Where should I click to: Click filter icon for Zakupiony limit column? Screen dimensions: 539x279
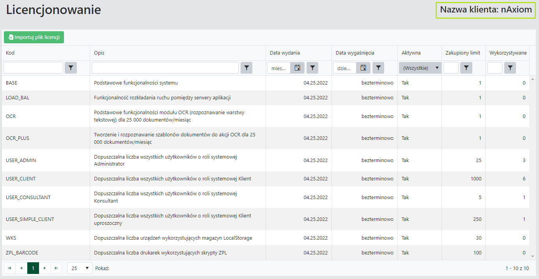(x=466, y=68)
